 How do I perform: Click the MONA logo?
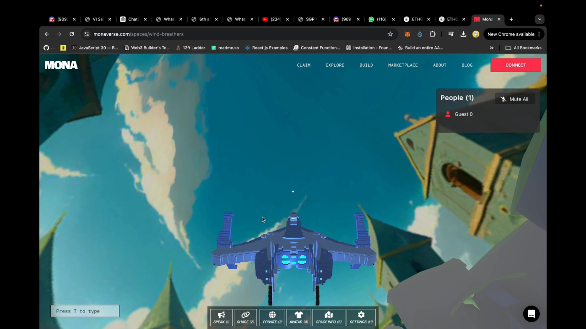pos(61,65)
